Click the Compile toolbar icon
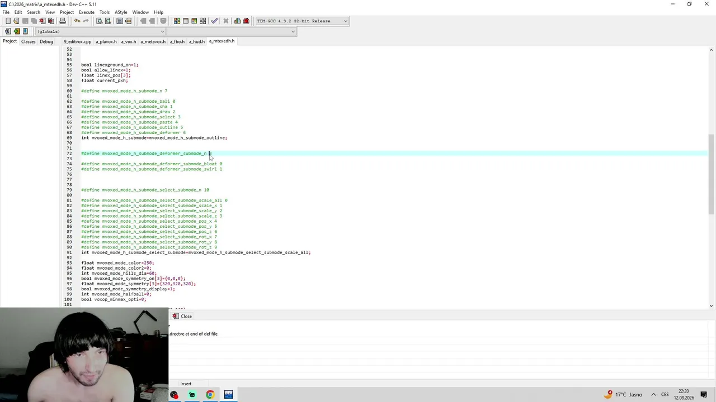Viewport: 716px width, 402px height. click(177, 21)
